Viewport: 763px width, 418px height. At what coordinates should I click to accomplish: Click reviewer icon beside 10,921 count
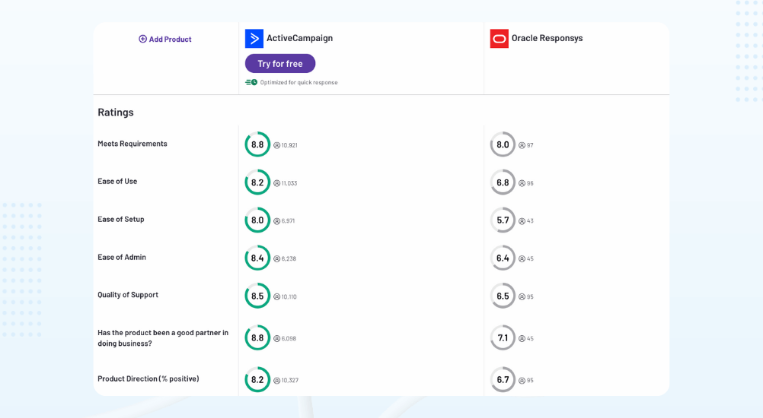[277, 145]
